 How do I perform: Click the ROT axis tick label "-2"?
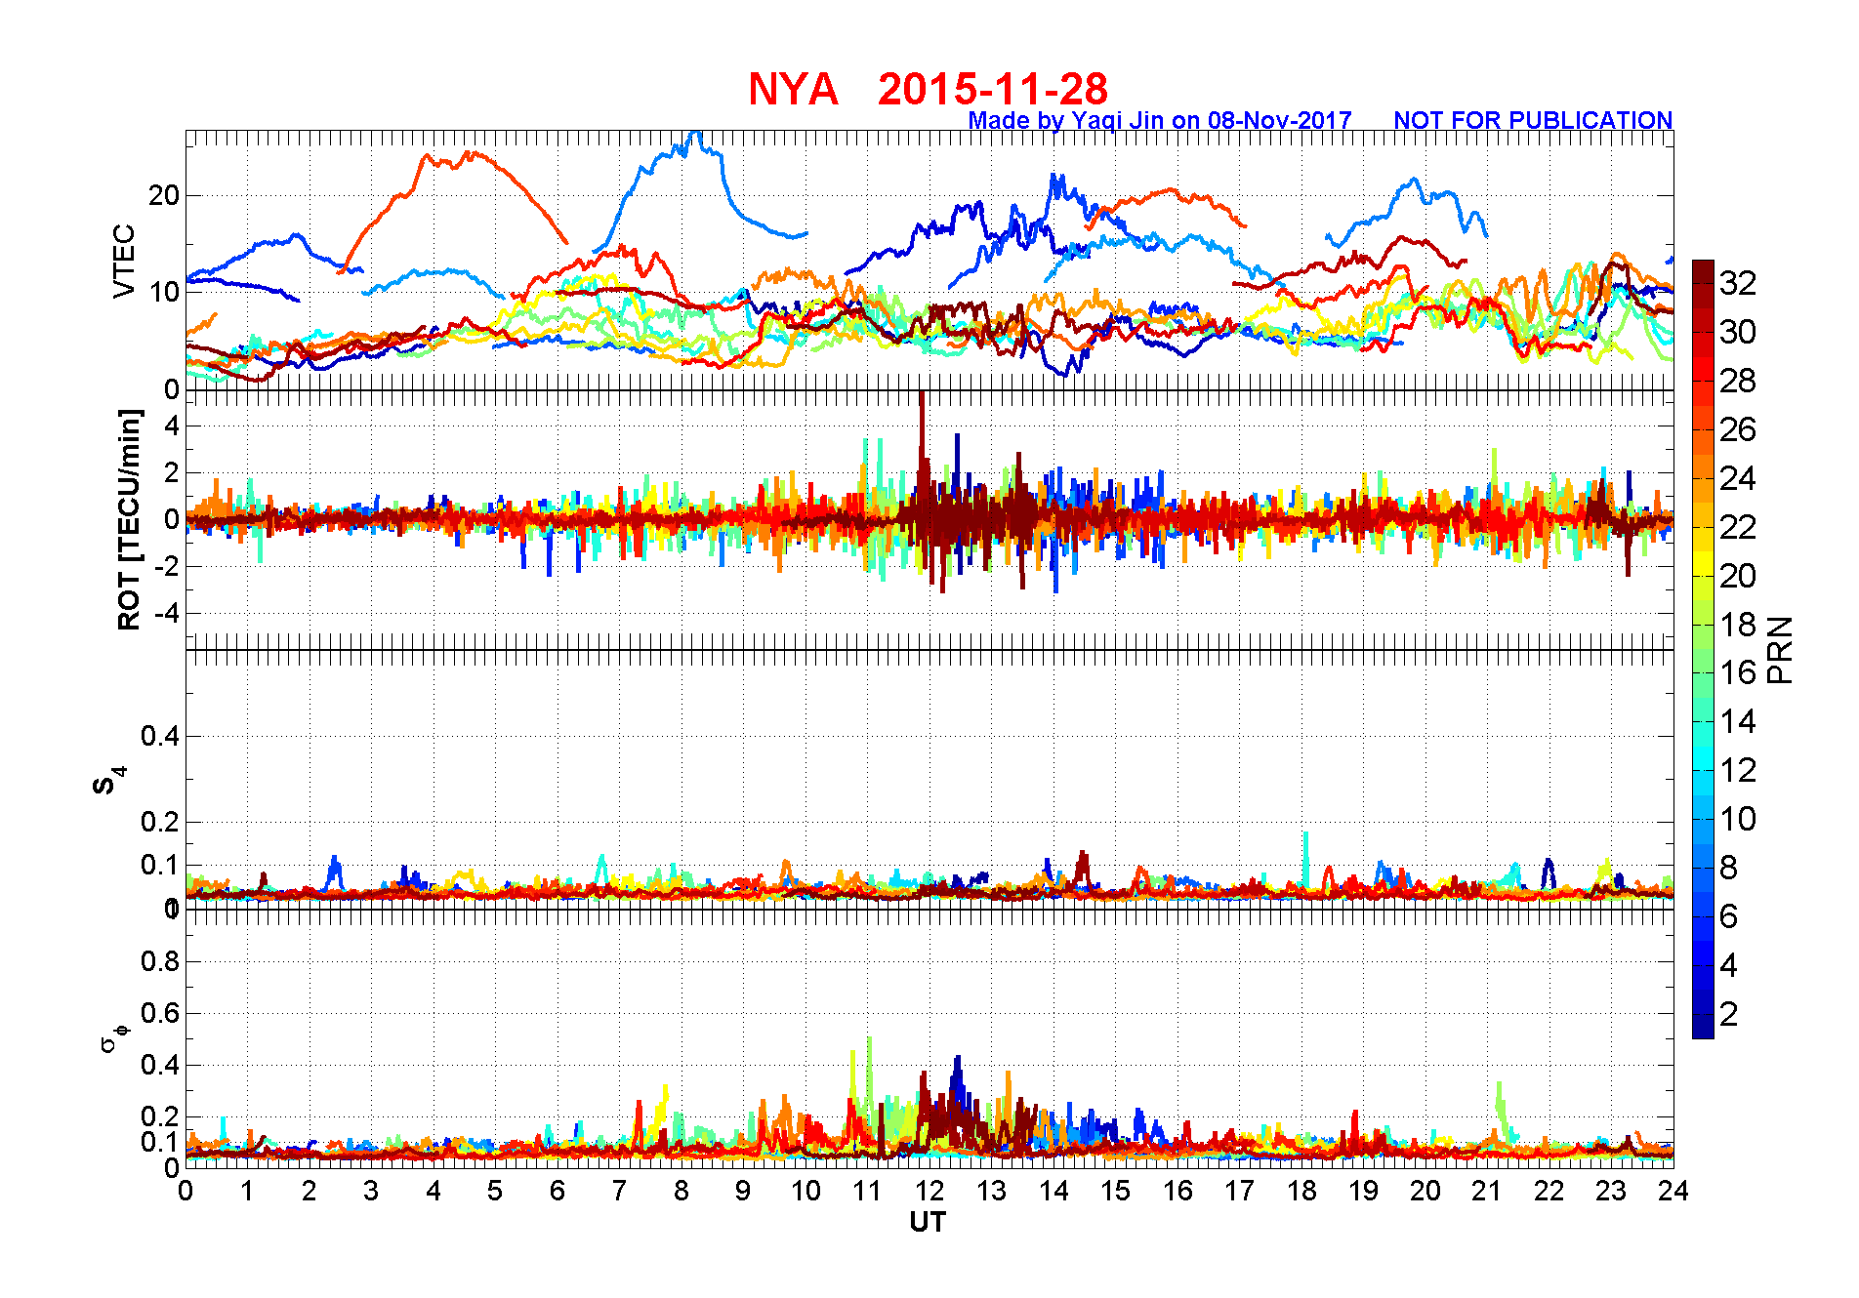166,567
